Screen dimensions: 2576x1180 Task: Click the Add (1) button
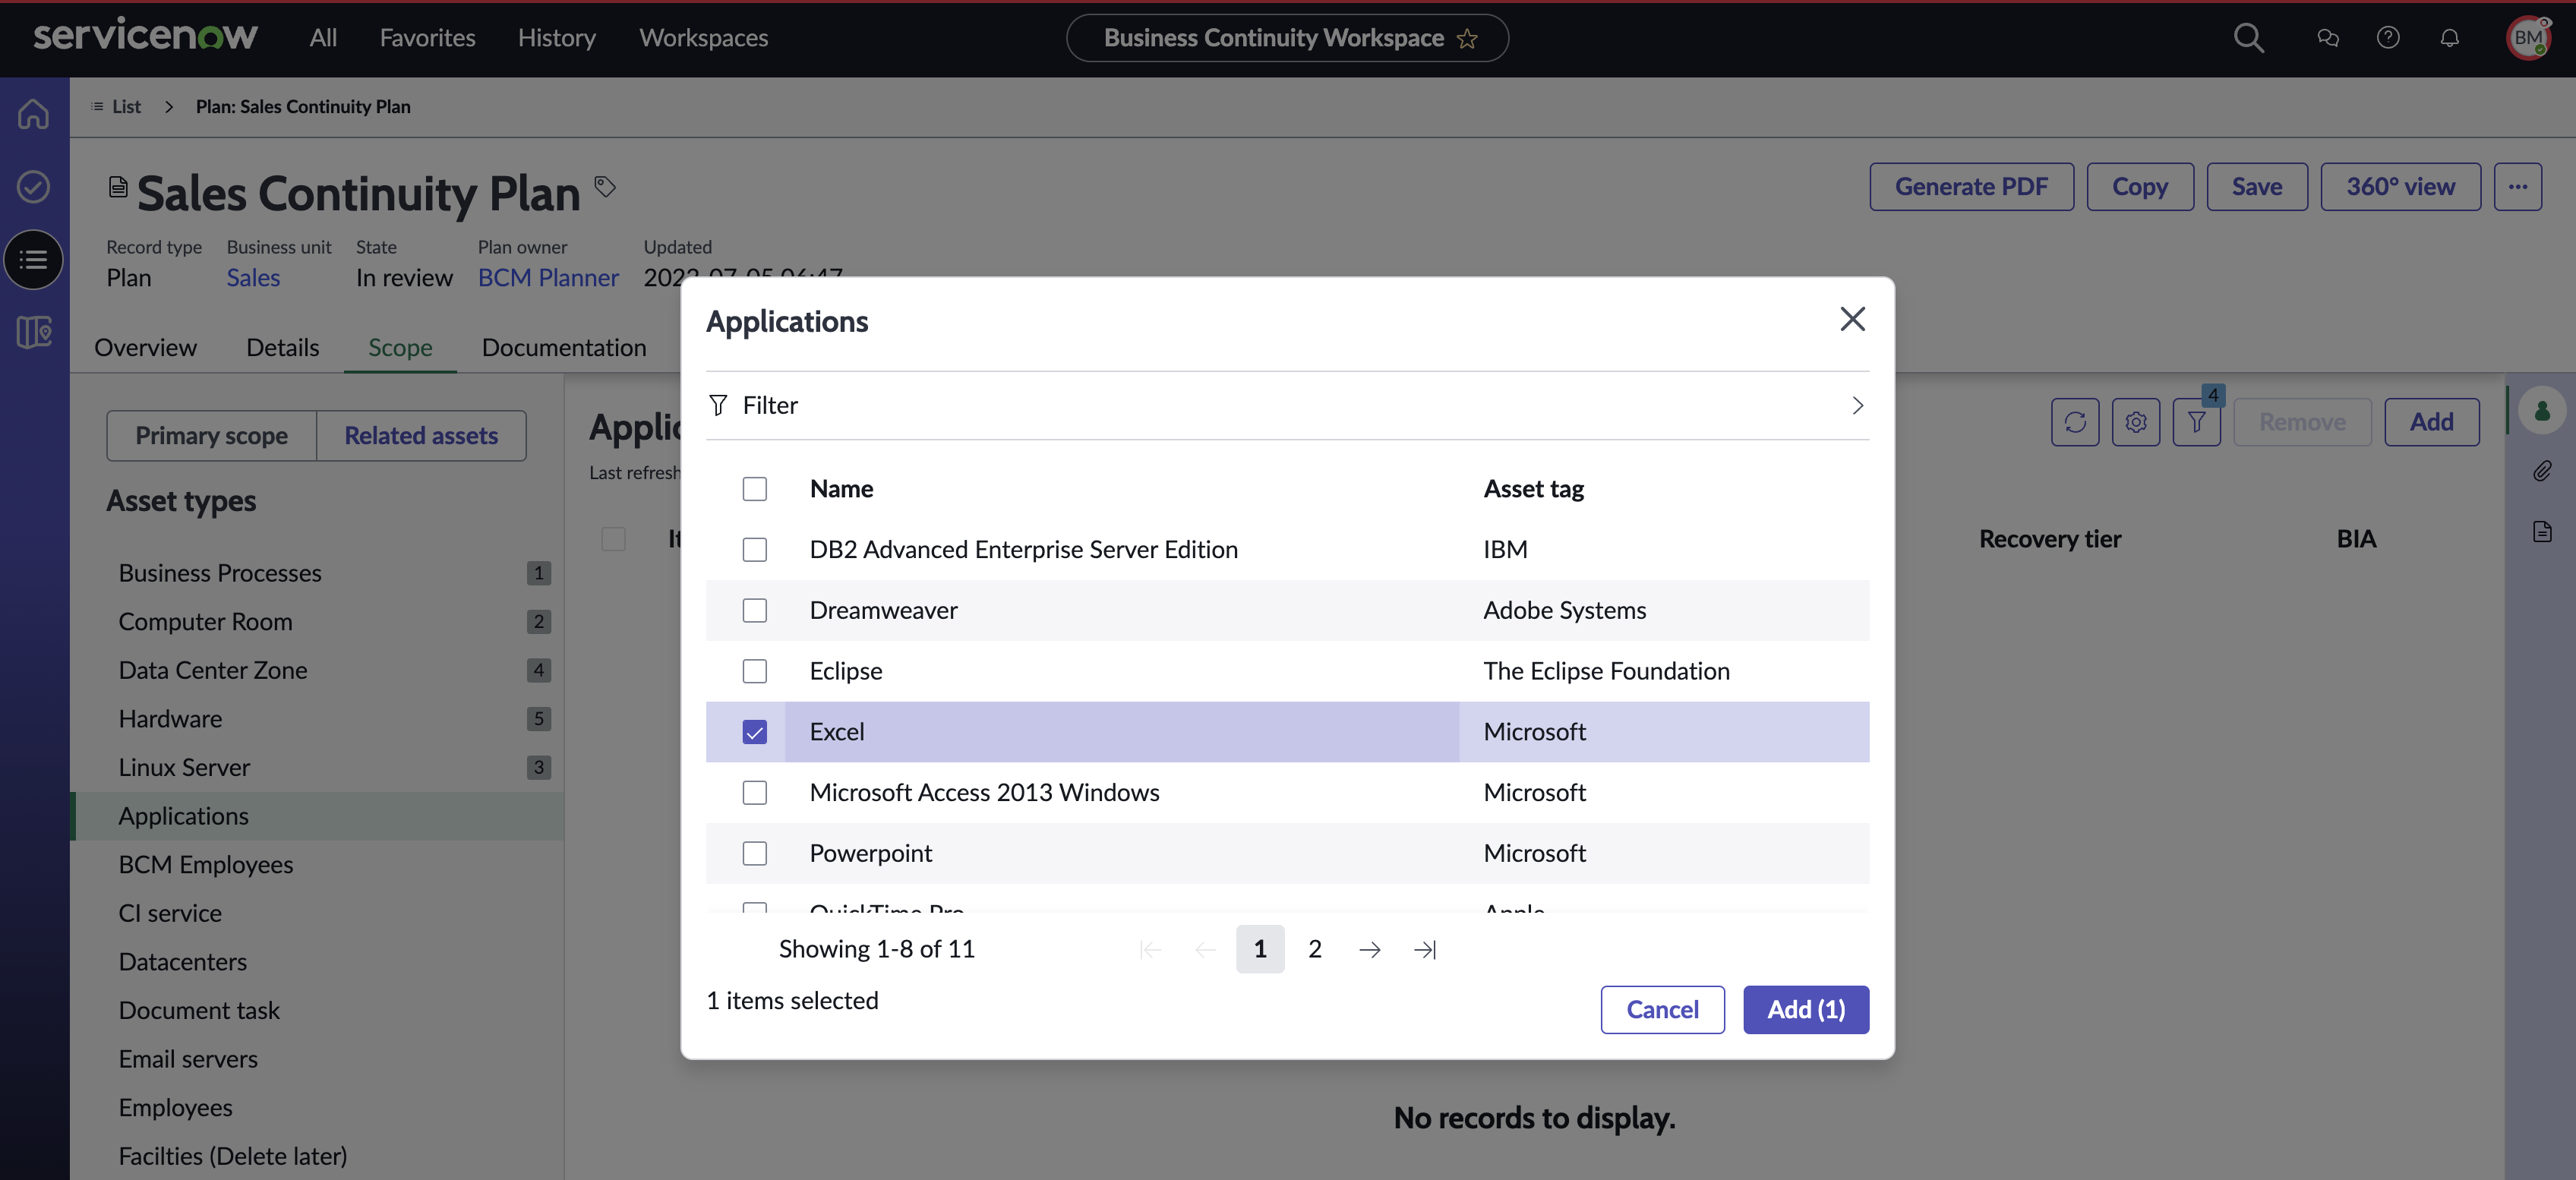click(x=1806, y=1010)
